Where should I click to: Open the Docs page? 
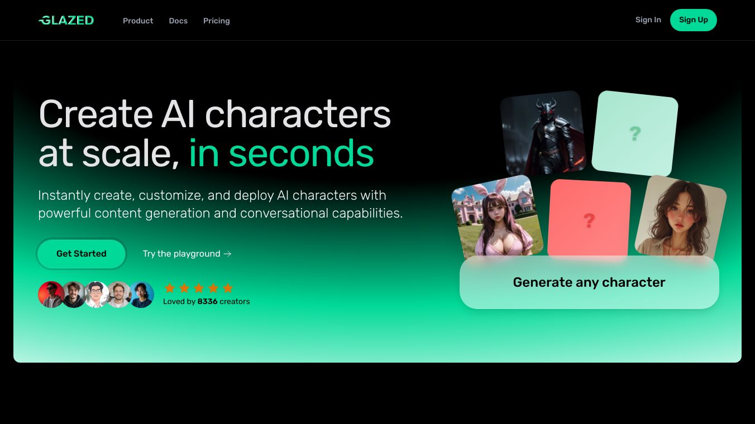pyautogui.click(x=178, y=21)
